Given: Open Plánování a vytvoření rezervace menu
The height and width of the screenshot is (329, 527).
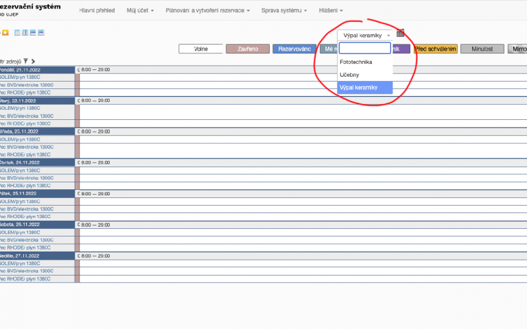Looking at the screenshot, I should (x=208, y=11).
